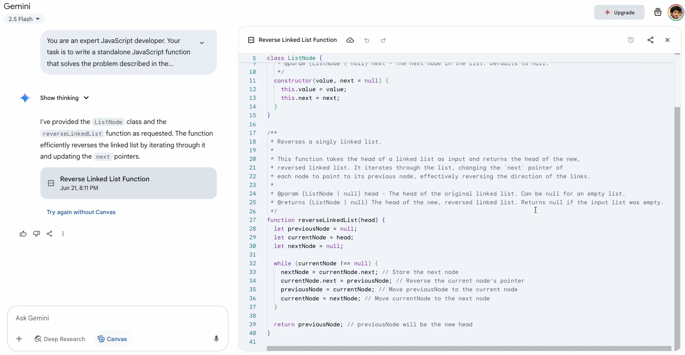Activate microphone voice input

(x=216, y=339)
